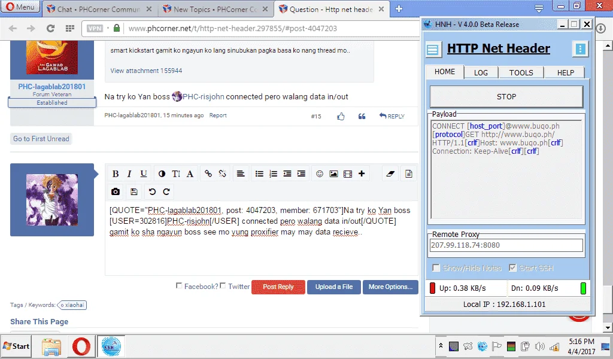
Task: Toggle underline formatting in the reply editor
Action: click(x=144, y=174)
